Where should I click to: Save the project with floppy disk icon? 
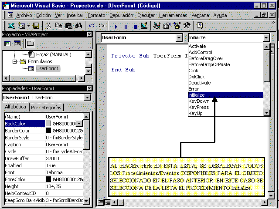point(36,26)
